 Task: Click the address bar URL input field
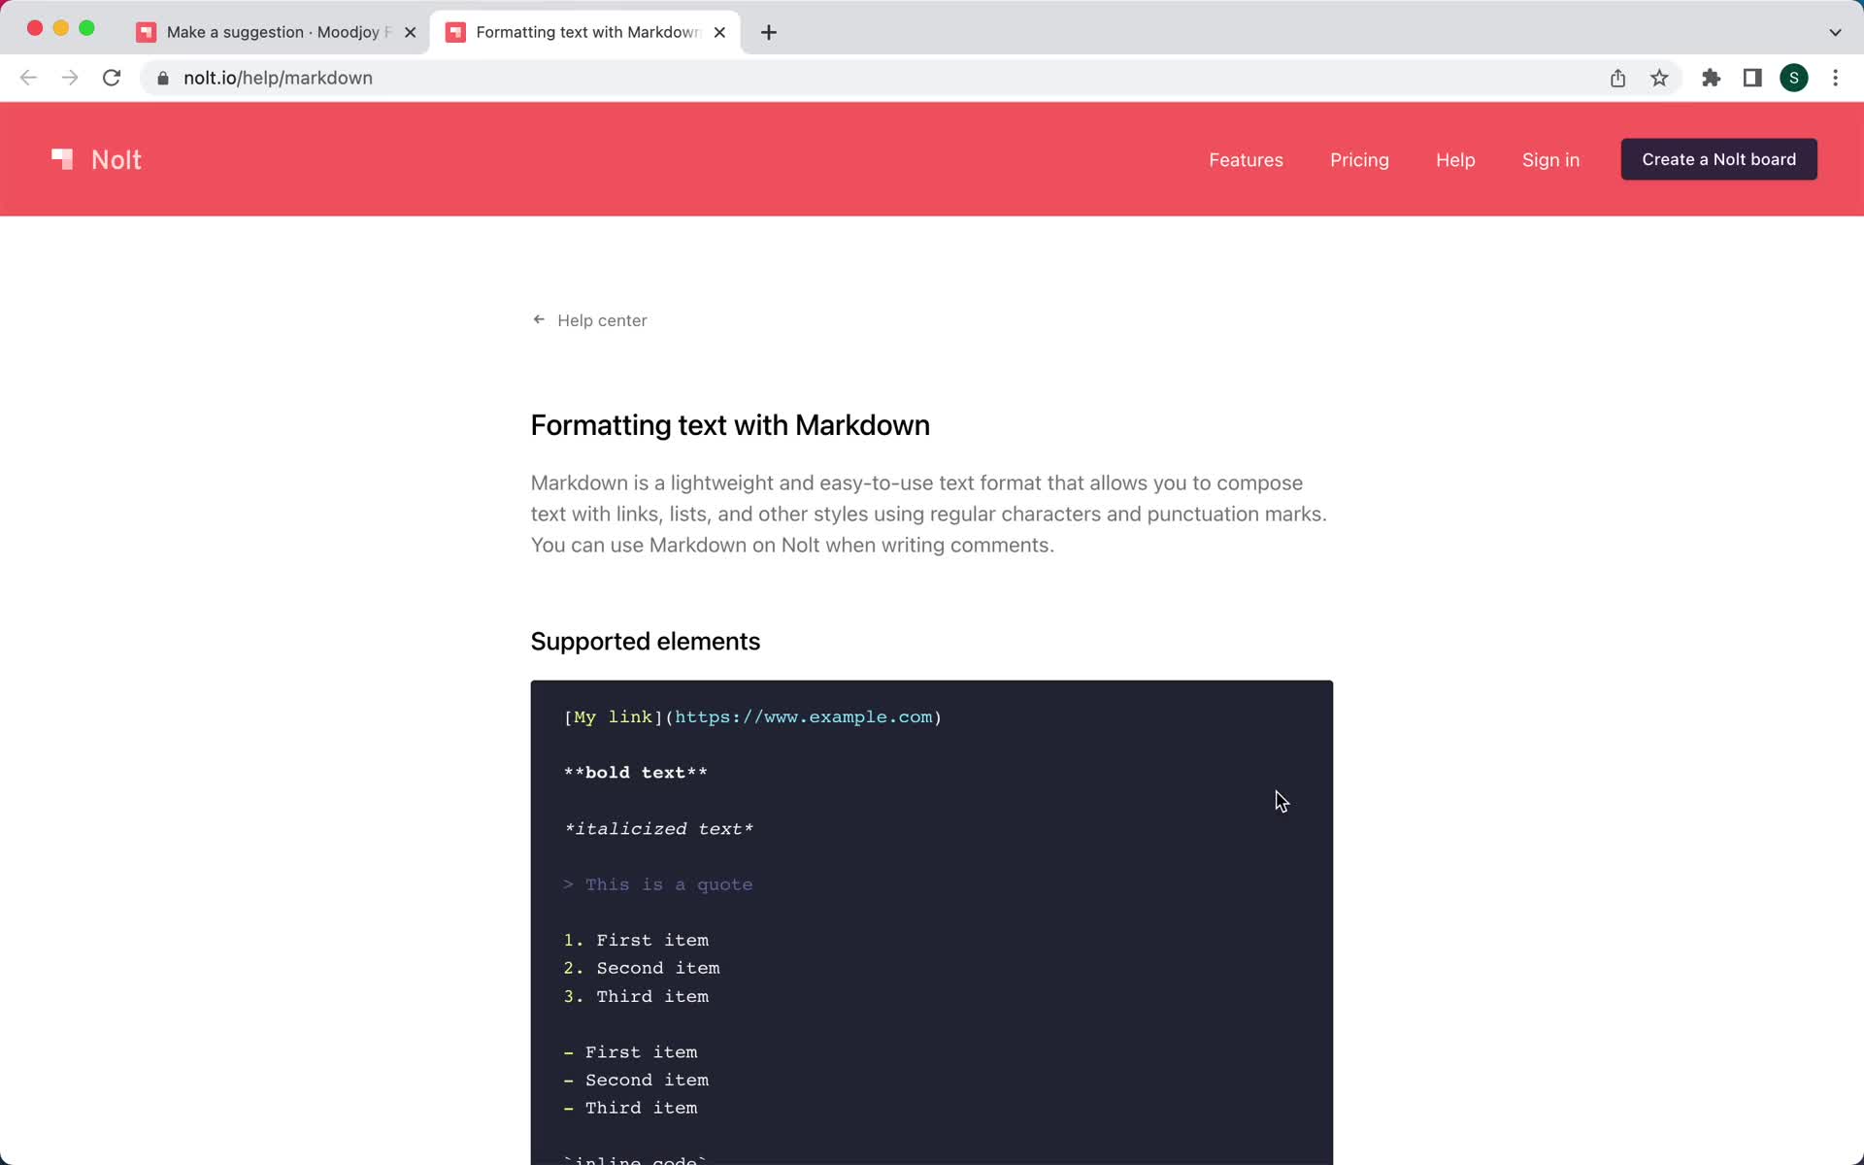click(278, 78)
